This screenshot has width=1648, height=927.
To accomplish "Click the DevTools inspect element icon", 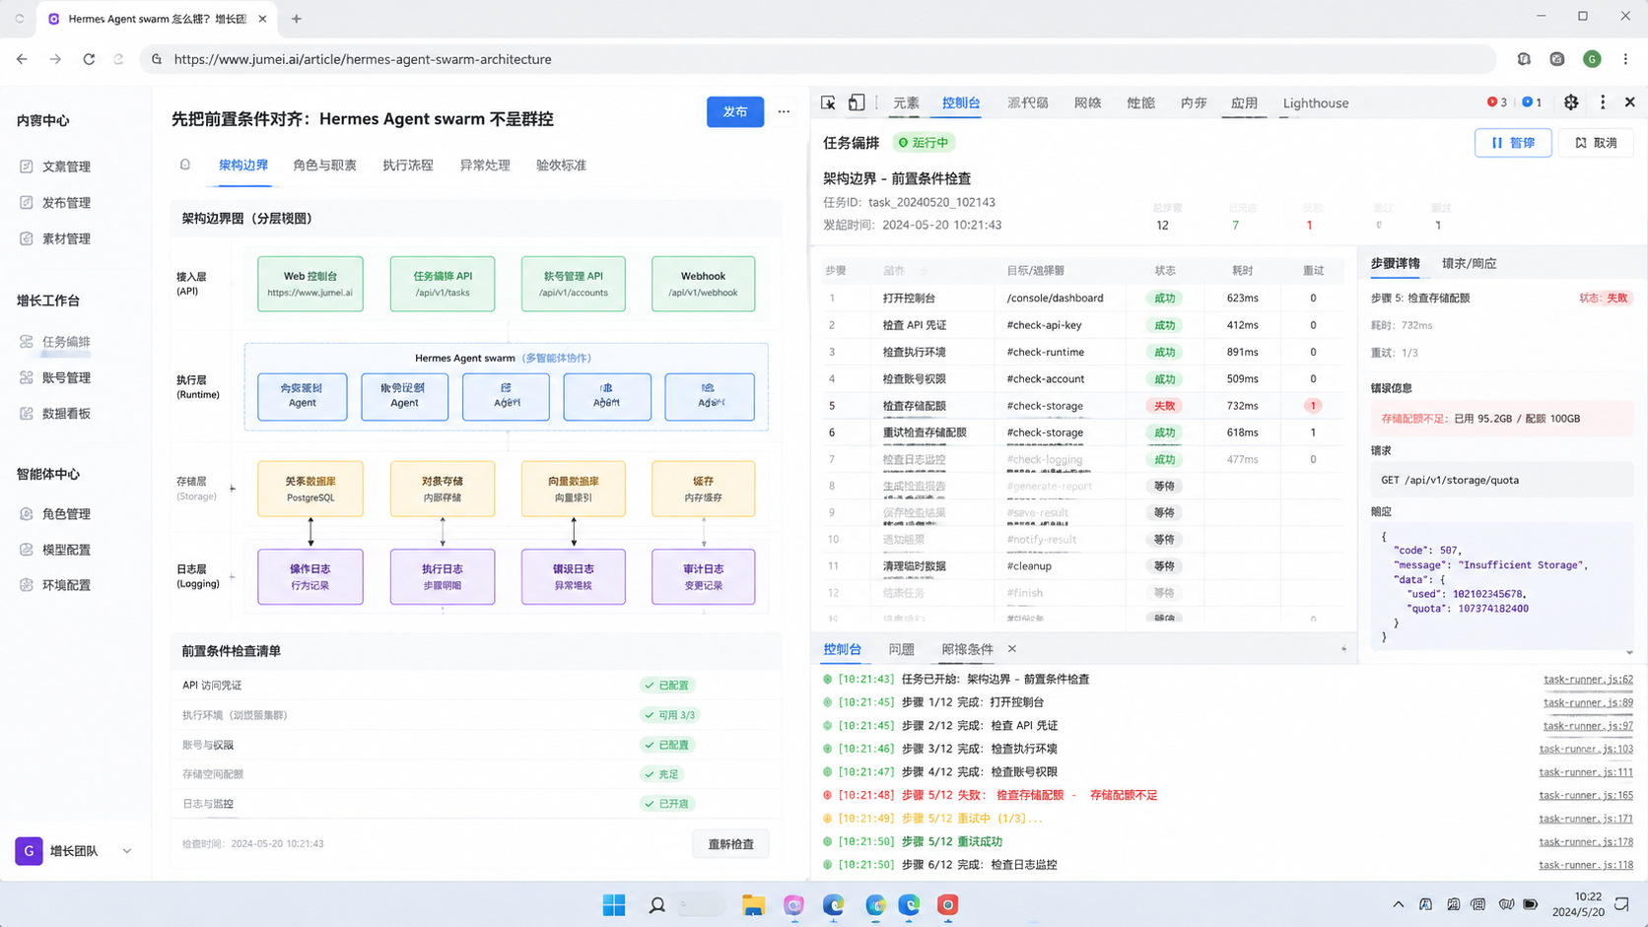I will pos(828,102).
